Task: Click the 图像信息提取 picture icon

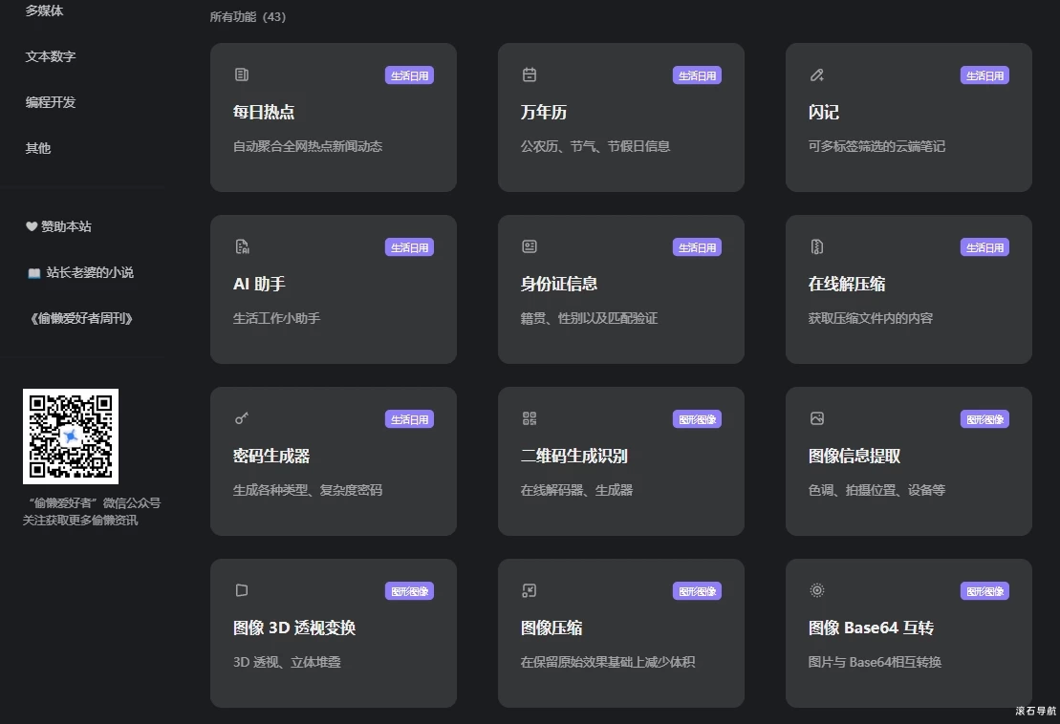Action: point(816,418)
